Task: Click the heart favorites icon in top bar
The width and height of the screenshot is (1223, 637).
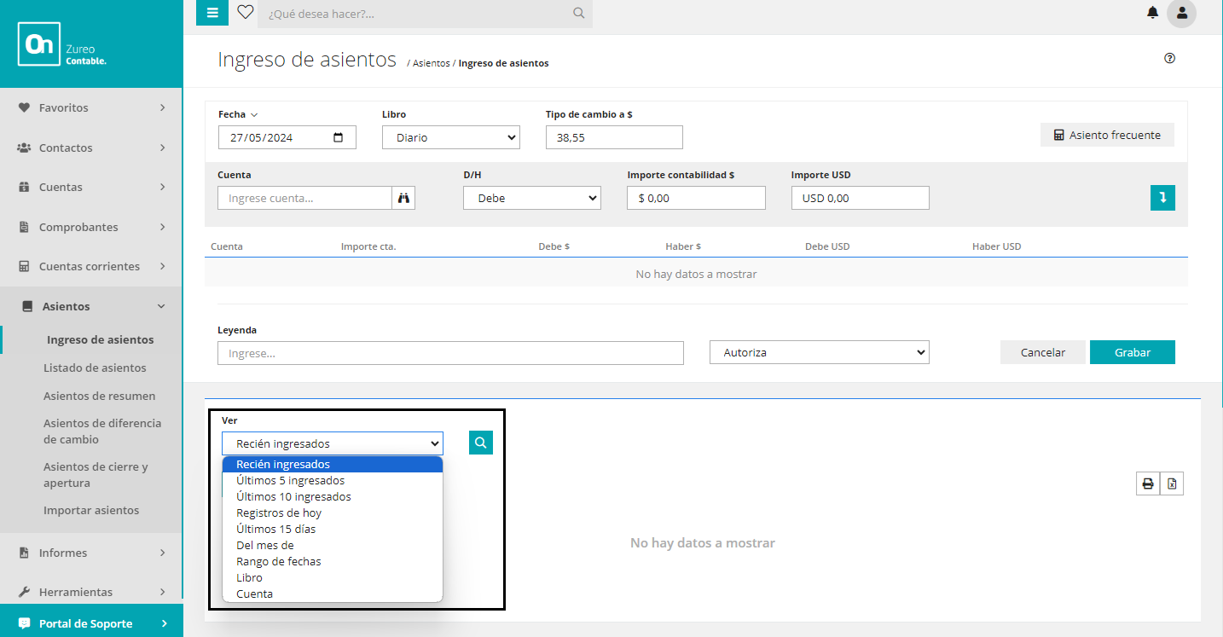Action: (x=246, y=13)
